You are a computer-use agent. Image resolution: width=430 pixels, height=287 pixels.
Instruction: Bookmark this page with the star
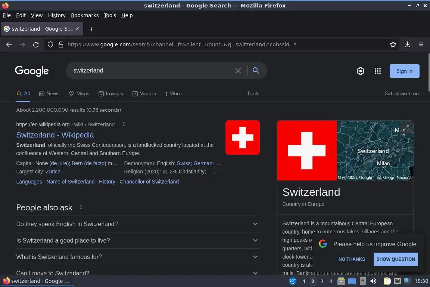point(393,44)
